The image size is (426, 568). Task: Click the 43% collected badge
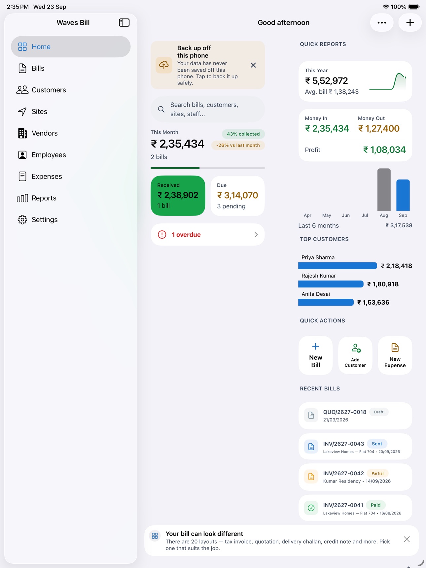(x=243, y=134)
